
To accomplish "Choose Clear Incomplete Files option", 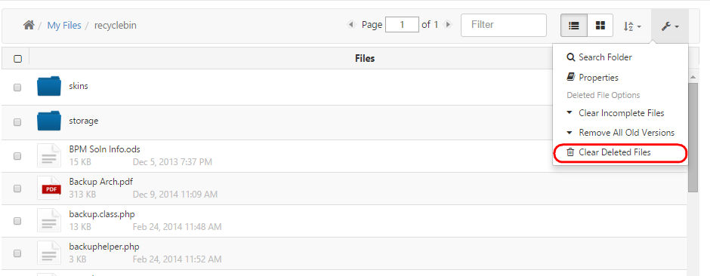I will coord(620,113).
